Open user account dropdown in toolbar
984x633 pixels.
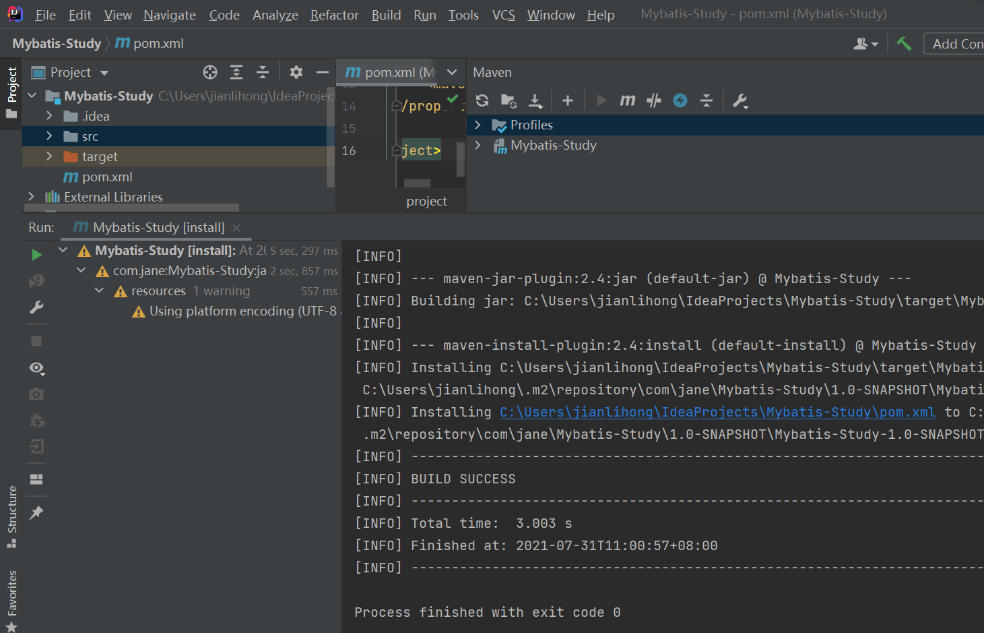865,44
